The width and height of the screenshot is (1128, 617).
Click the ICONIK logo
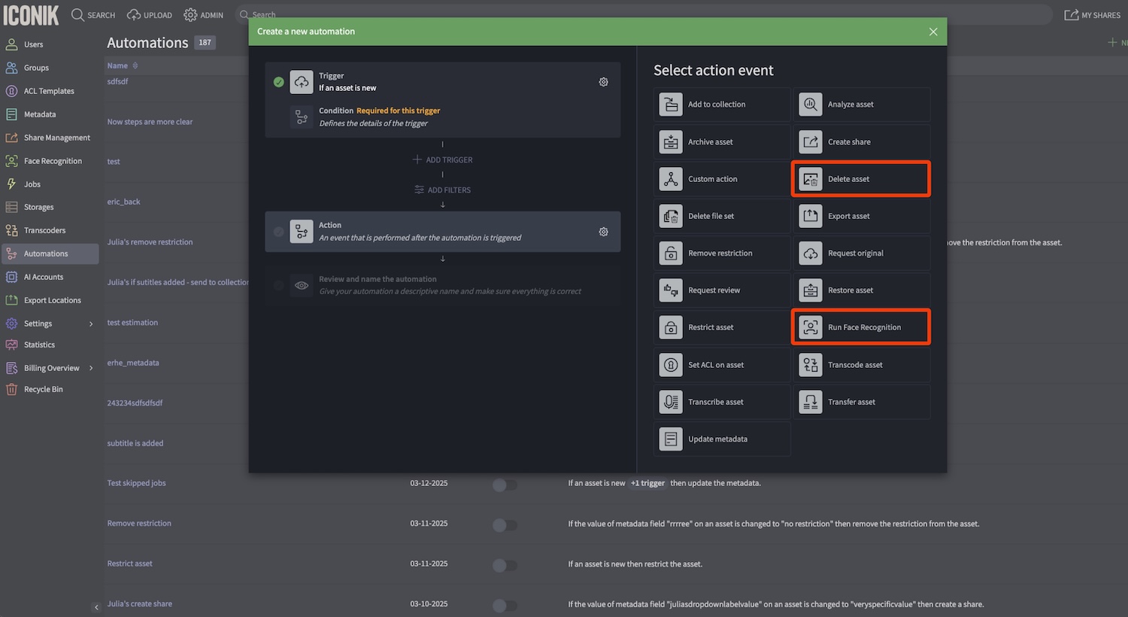(31, 14)
